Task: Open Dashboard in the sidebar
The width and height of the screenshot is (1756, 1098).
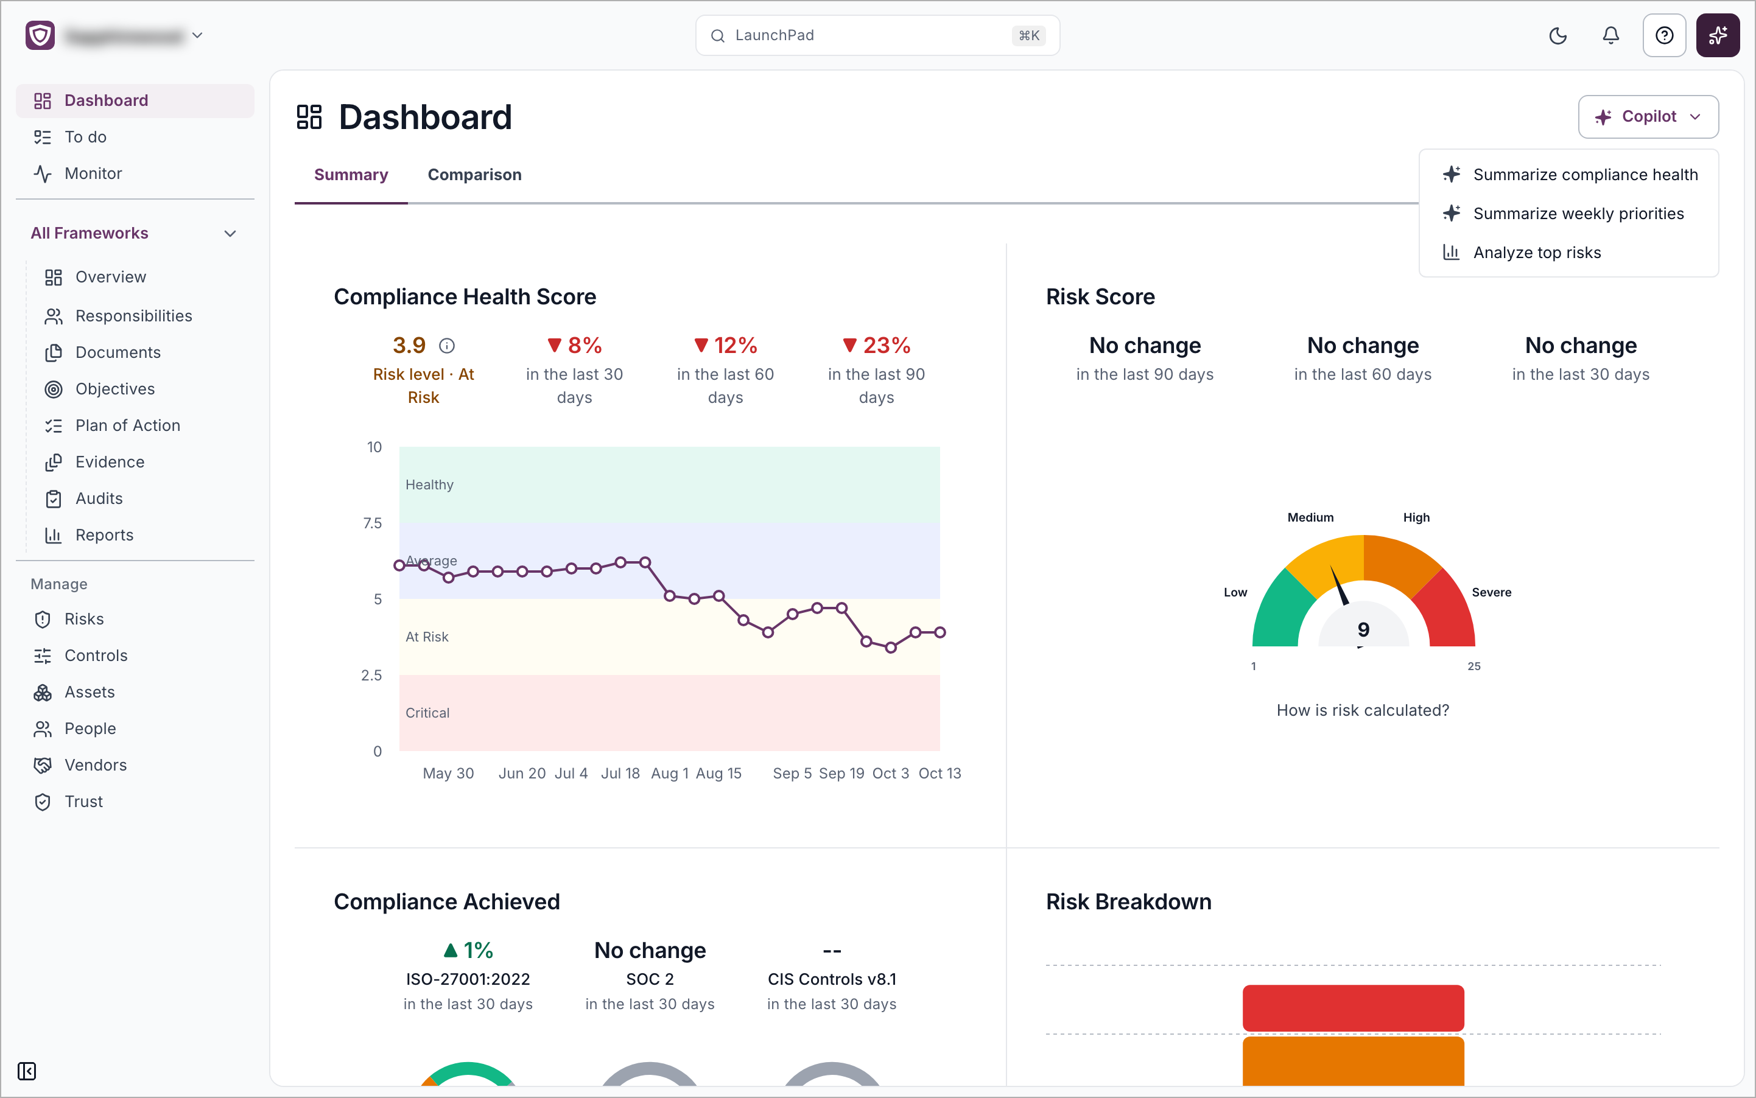Action: [135, 101]
